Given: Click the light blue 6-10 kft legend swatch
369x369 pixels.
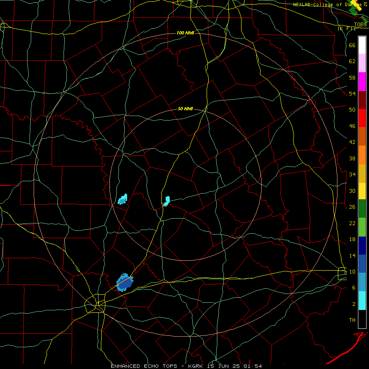Looking at the screenshot, I should tap(362, 282).
